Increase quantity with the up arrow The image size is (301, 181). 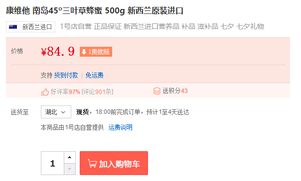(69, 157)
